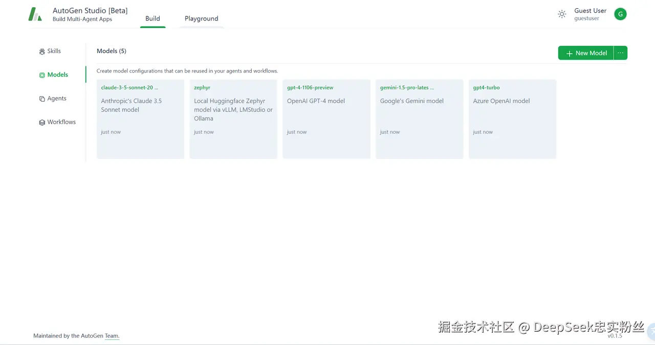
Task: Switch to the Build tab
Action: [152, 18]
